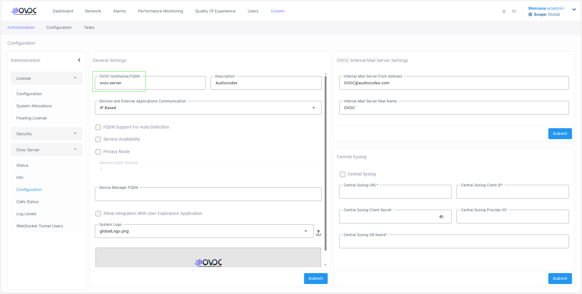Image resolution: width=582 pixels, height=294 pixels.
Task: Go to the Performance Monitoring menu
Action: click(x=160, y=11)
